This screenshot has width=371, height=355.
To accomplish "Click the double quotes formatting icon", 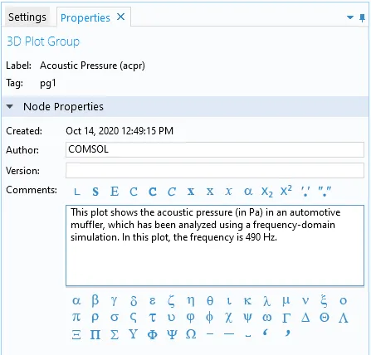I will pos(325,191).
